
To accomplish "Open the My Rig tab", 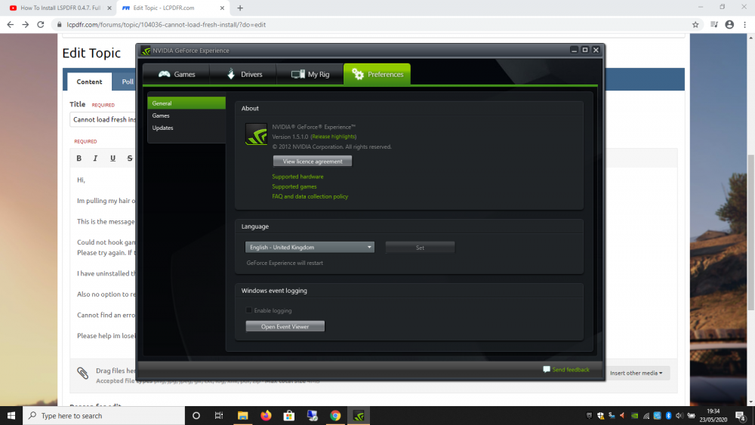I will coord(310,74).
